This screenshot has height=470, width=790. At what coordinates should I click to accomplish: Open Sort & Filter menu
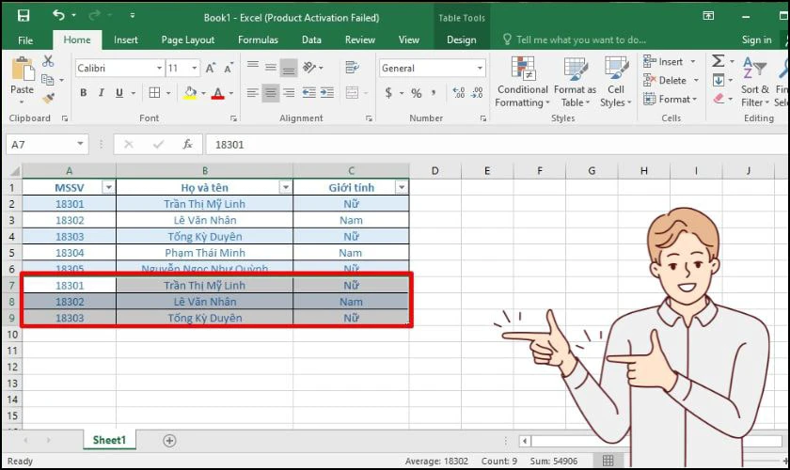coord(754,82)
